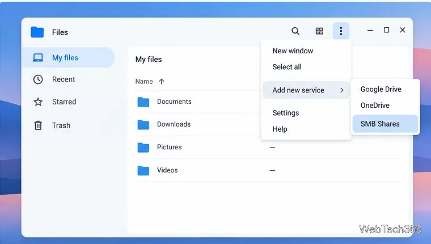Select the Documents folder name

pos(174,102)
